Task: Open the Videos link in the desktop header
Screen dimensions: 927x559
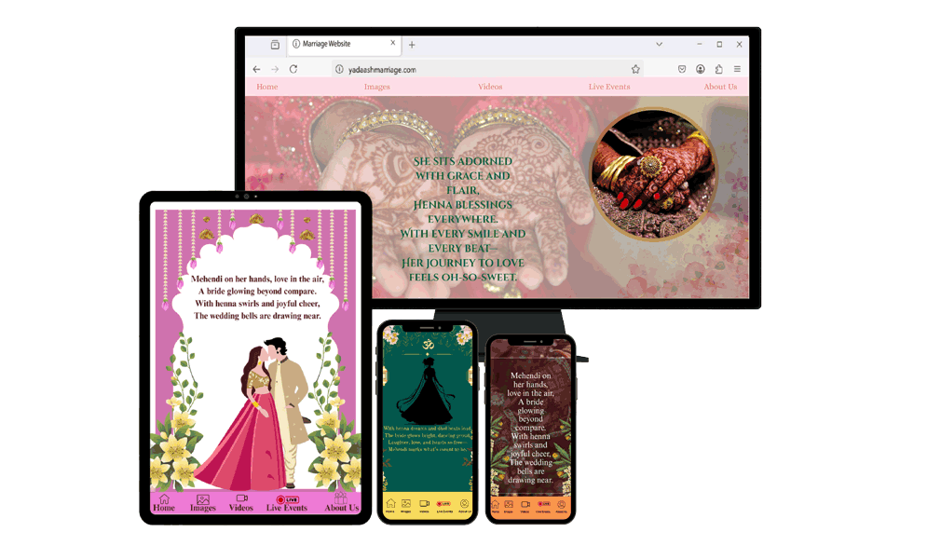Action: 489,86
